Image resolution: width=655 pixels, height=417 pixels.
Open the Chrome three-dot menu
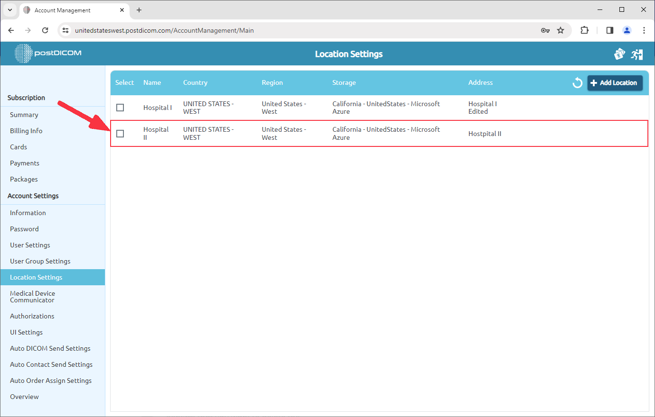644,30
